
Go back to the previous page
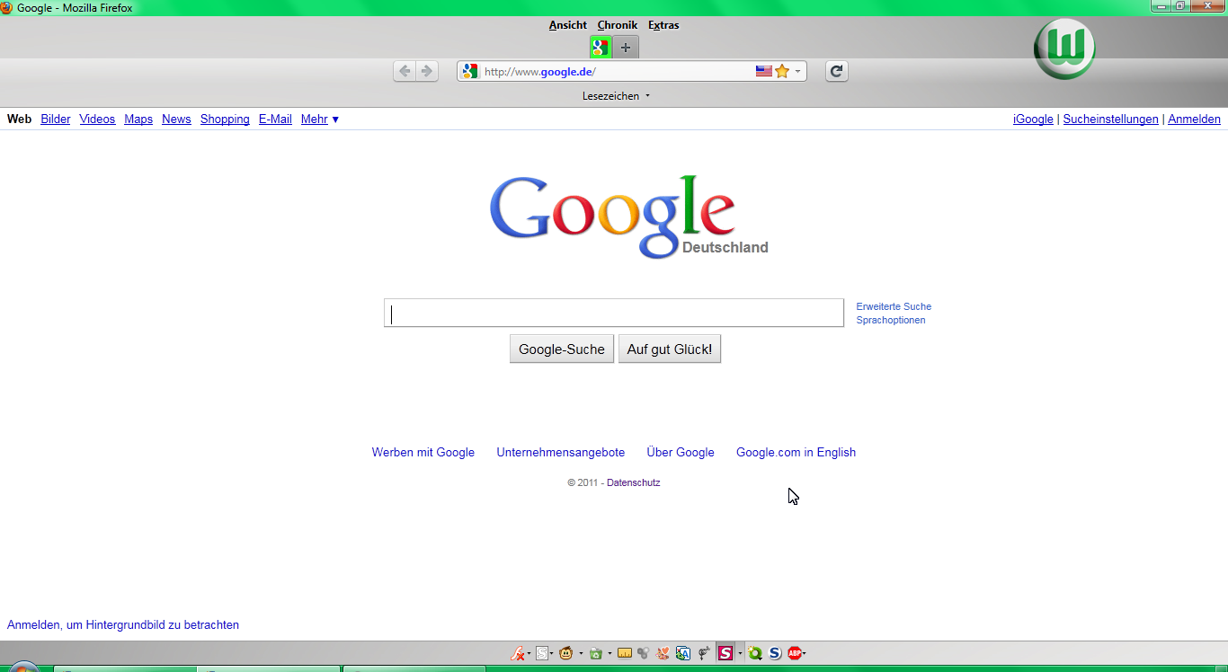click(x=405, y=71)
